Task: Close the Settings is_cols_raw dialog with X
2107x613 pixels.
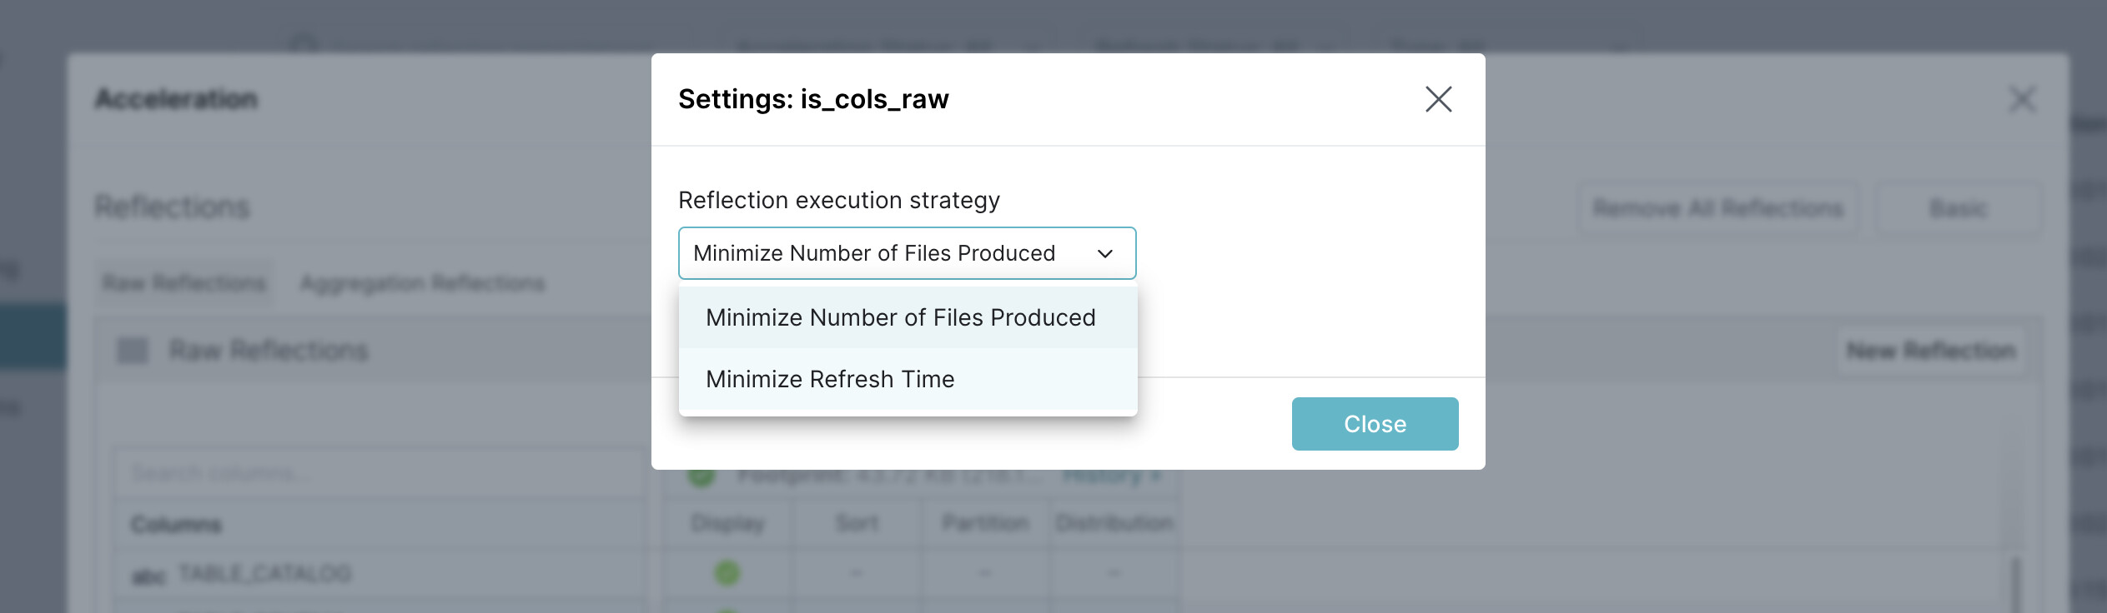Action: pos(1438,99)
